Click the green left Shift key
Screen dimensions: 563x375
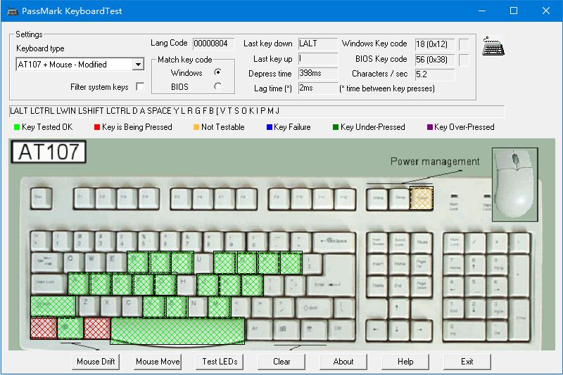53,306
